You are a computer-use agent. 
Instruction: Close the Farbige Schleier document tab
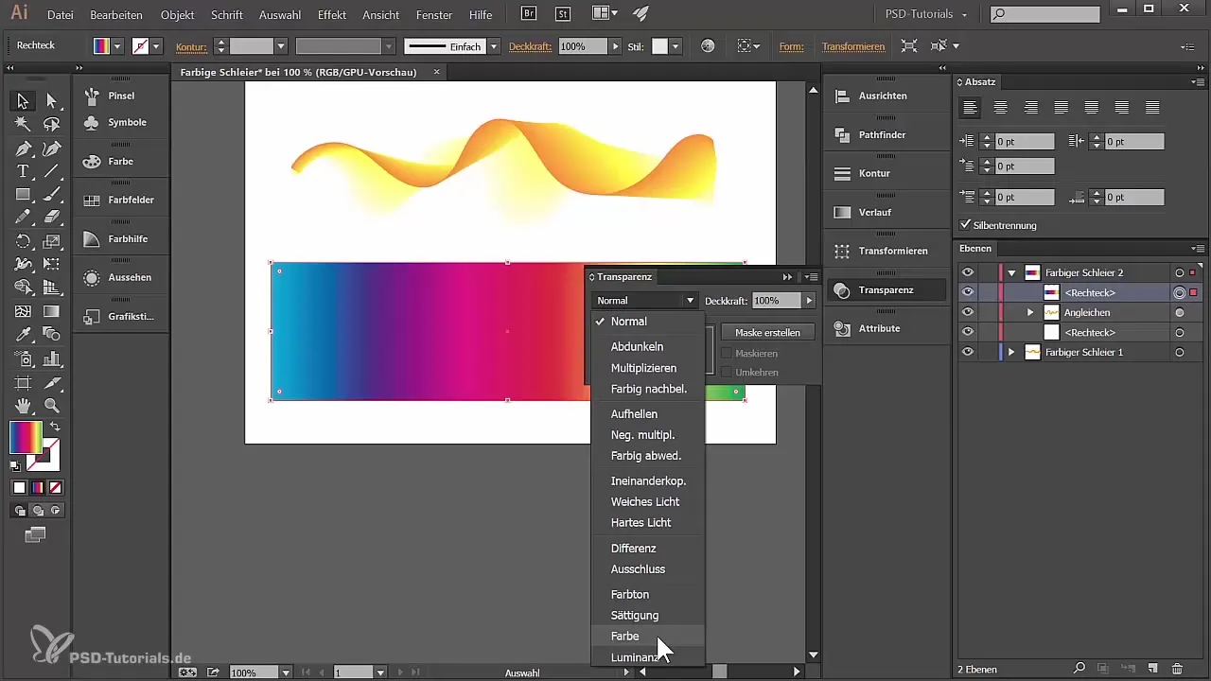[x=436, y=72]
